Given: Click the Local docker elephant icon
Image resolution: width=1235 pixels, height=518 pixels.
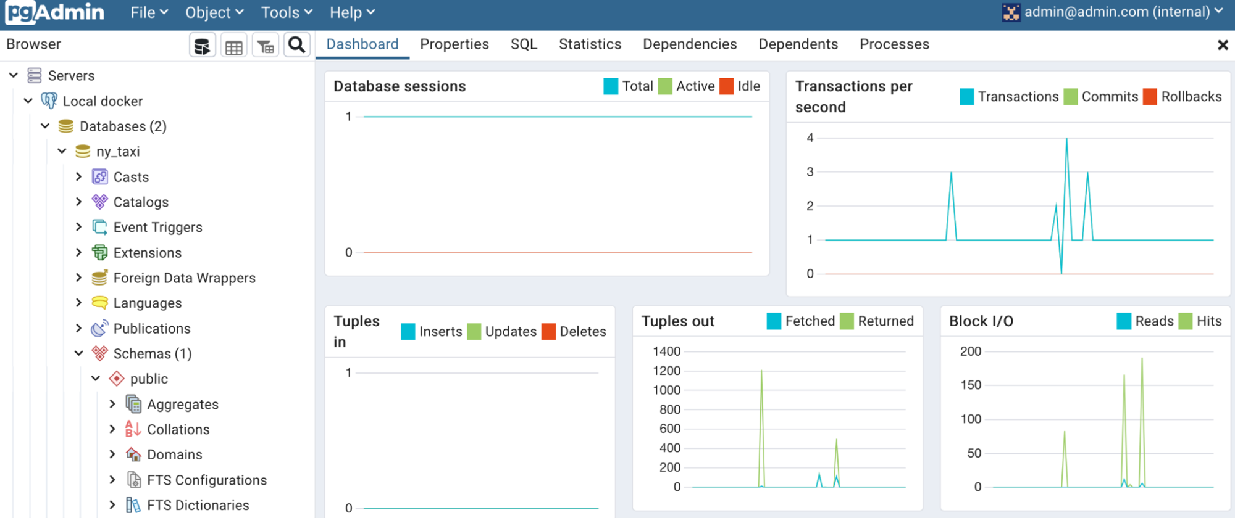Looking at the screenshot, I should pyautogui.click(x=49, y=101).
